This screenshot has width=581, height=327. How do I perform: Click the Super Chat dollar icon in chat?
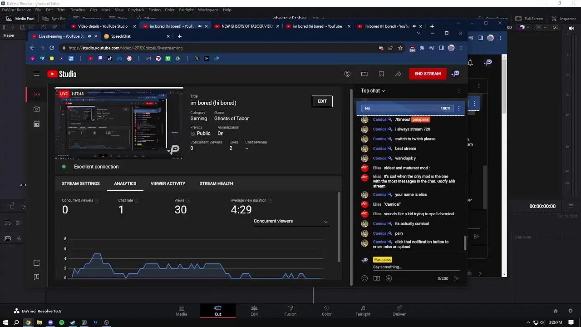(x=377, y=278)
